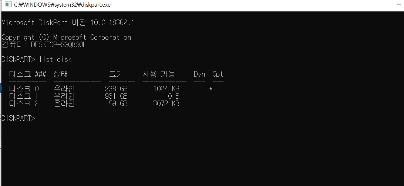Click the '사용 가능' column header

[x=159, y=74]
